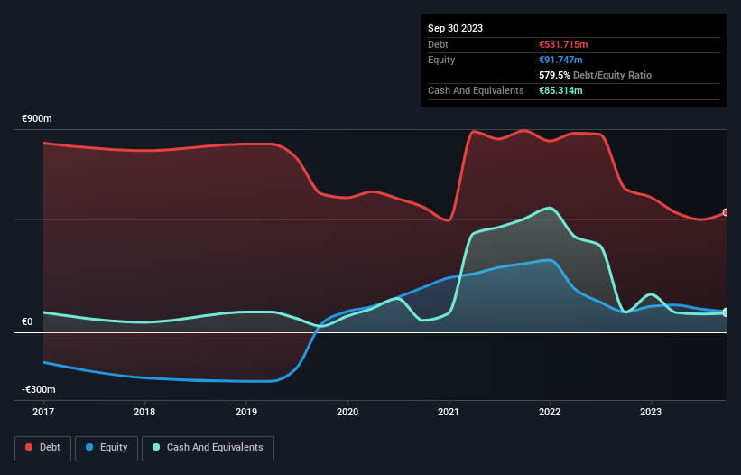The image size is (741, 475).
Task: Click the €85.314m cash value
Action: (560, 90)
